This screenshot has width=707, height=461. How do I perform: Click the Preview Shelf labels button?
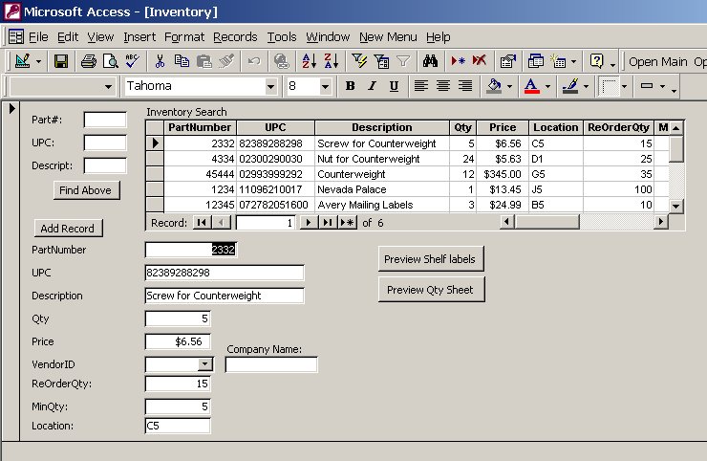click(x=431, y=259)
